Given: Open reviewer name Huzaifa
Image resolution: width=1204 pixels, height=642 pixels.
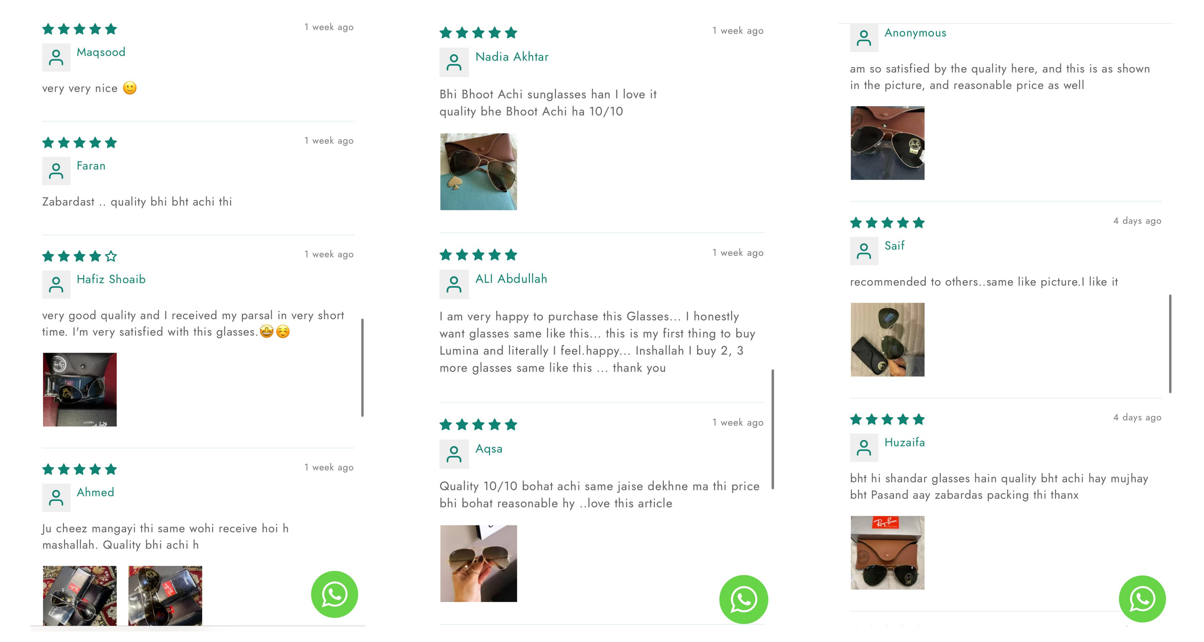Looking at the screenshot, I should tap(905, 442).
